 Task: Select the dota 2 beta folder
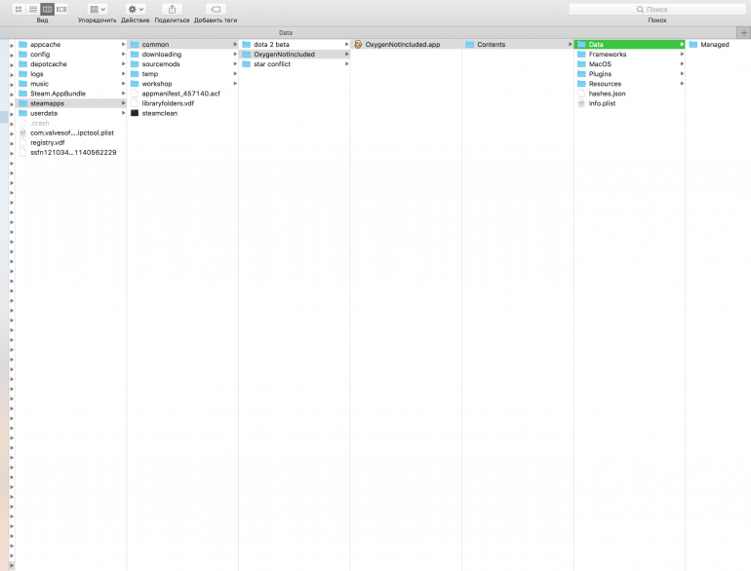tap(271, 45)
